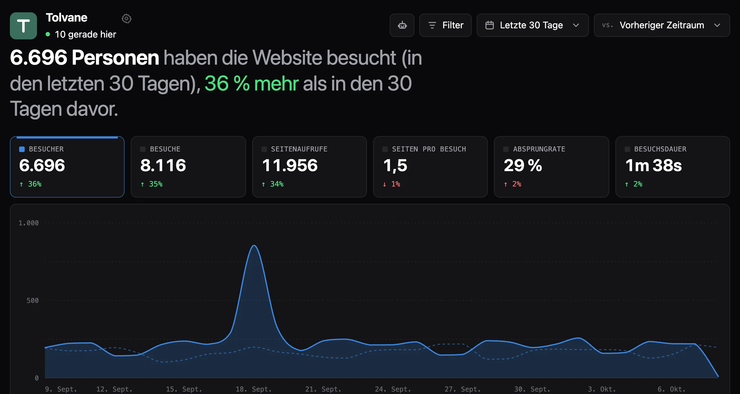This screenshot has width=740, height=394.
Task: Click the 34% increase under Seitenaufrufe
Action: (273, 184)
